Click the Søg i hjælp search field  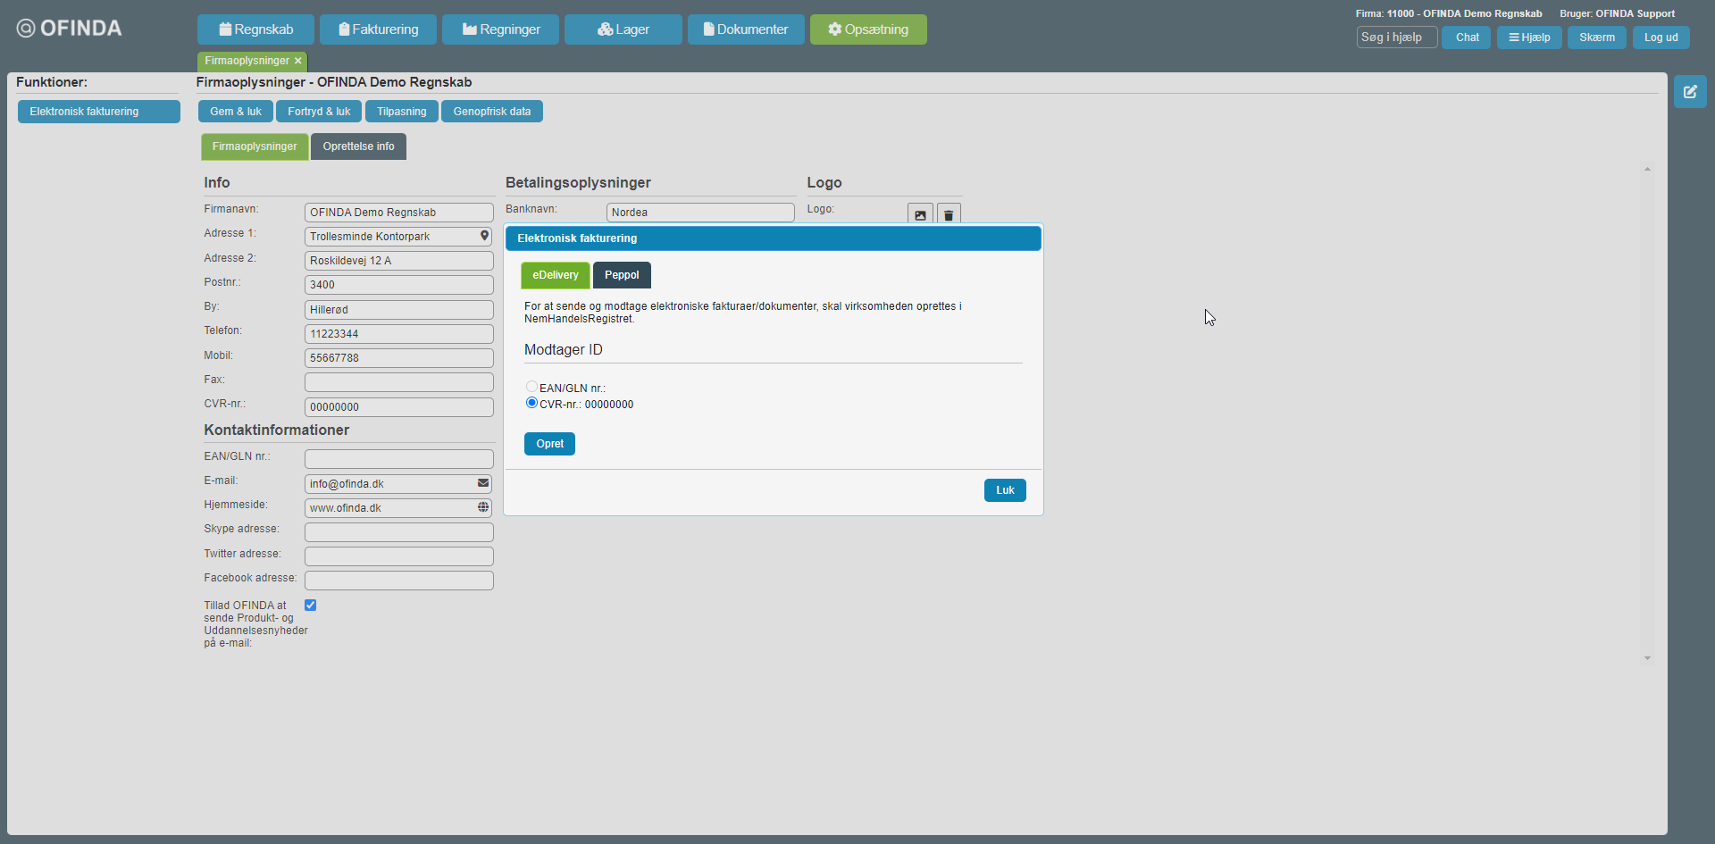(x=1396, y=38)
